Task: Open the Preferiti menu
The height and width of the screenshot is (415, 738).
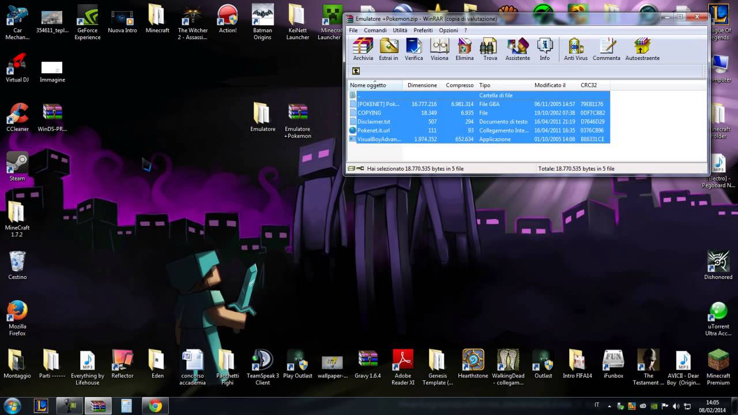Action: click(x=423, y=30)
